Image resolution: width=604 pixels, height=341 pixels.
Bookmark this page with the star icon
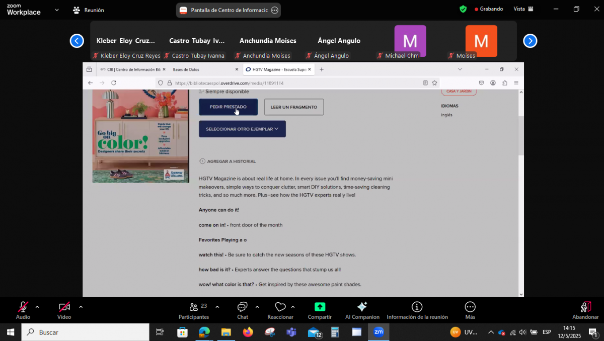click(x=434, y=83)
